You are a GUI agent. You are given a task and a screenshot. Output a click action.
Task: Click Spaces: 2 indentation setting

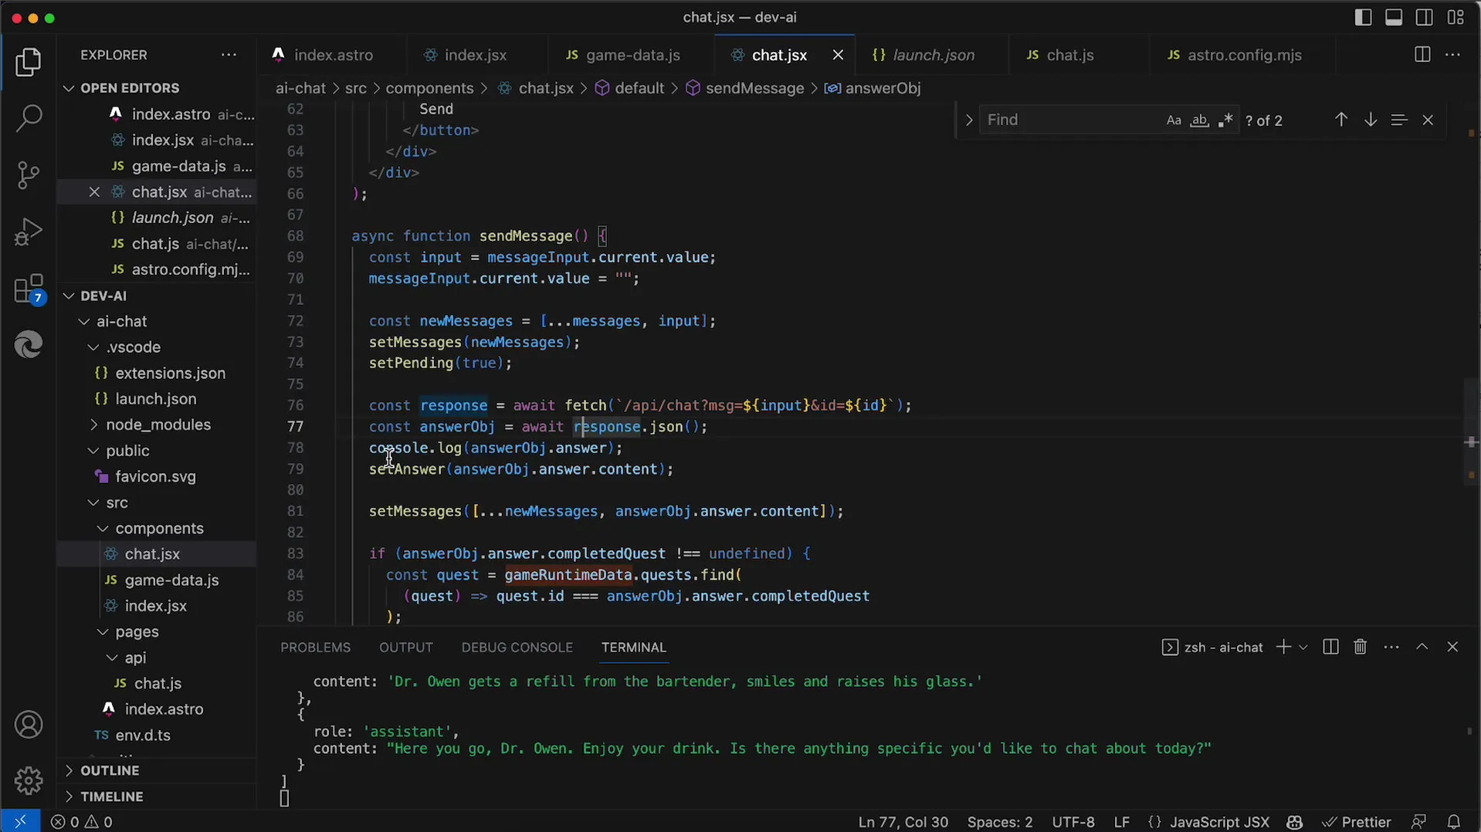click(x=999, y=822)
